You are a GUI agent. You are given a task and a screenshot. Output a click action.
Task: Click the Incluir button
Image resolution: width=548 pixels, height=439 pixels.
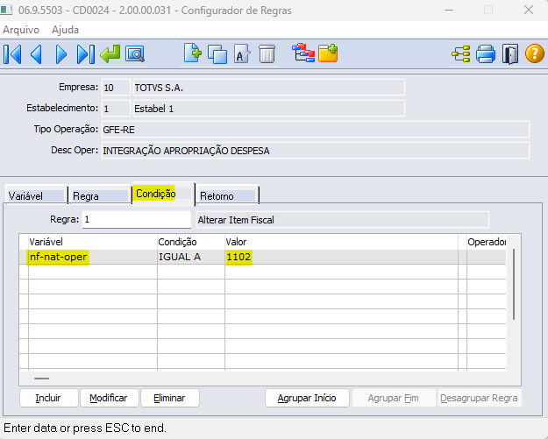tap(48, 398)
